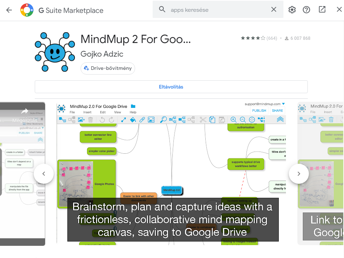344x258 pixels.
Task: Close the marketplace dialog with the X
Action: [339, 9]
